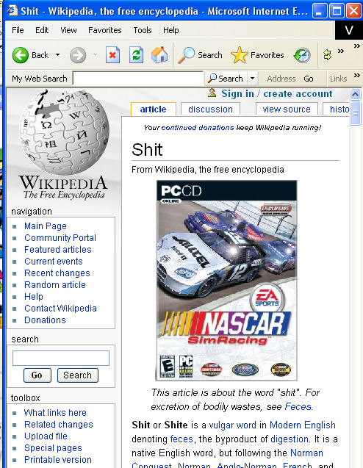Open the Printable version link
The image size is (363, 468).
pyautogui.click(x=58, y=460)
